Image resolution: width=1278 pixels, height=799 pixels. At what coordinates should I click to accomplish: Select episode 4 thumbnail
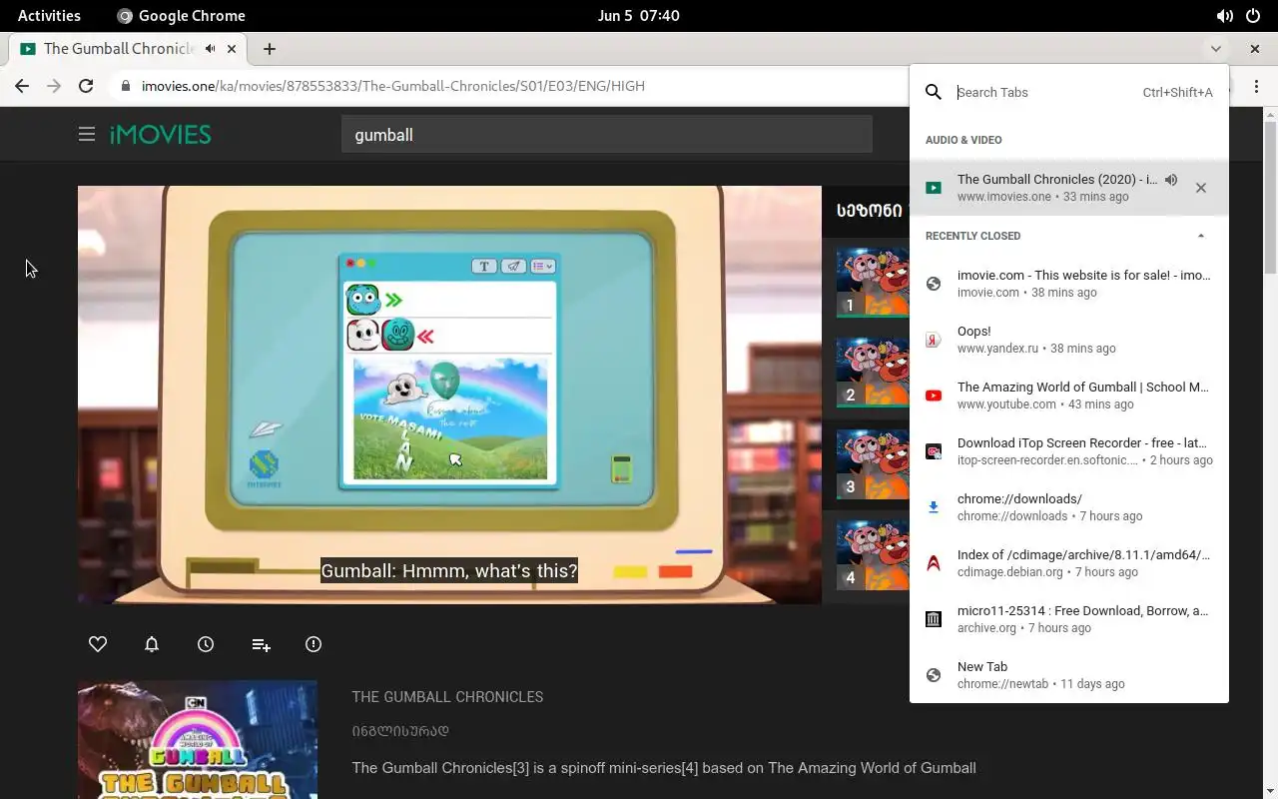[x=873, y=554]
